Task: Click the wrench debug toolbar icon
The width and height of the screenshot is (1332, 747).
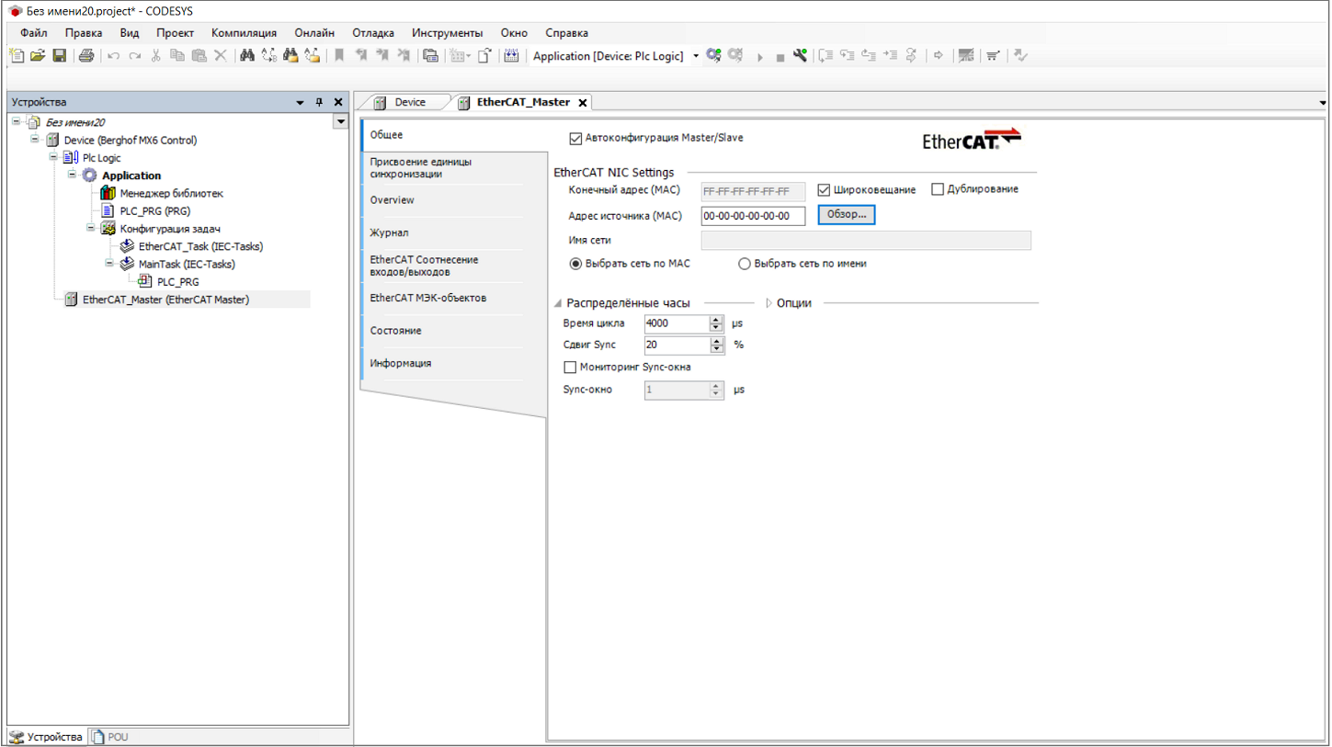Action: click(800, 56)
